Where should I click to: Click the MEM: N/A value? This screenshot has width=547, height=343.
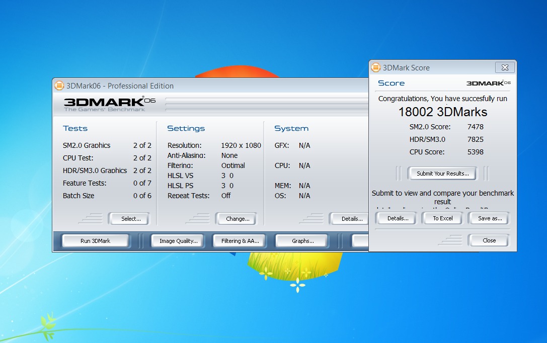[x=304, y=186]
